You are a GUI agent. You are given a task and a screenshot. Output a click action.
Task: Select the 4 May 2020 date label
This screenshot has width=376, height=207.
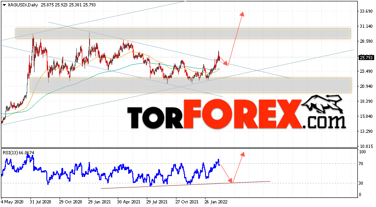[11, 202]
